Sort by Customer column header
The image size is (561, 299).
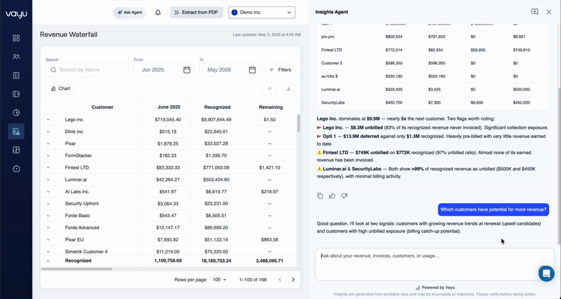102,107
